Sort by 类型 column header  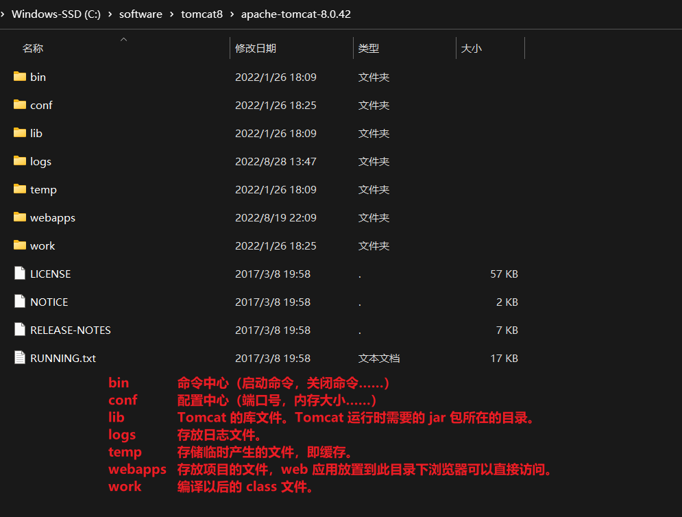point(368,48)
